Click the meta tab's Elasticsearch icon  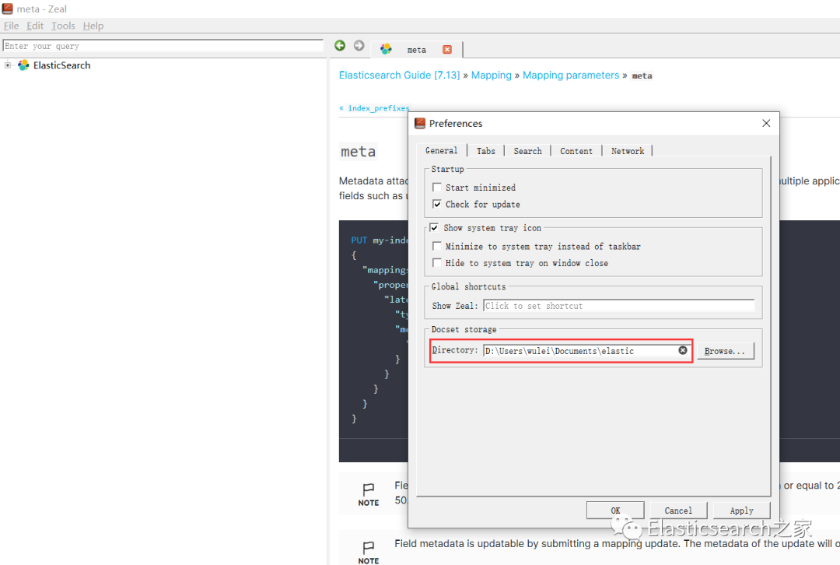pos(386,49)
